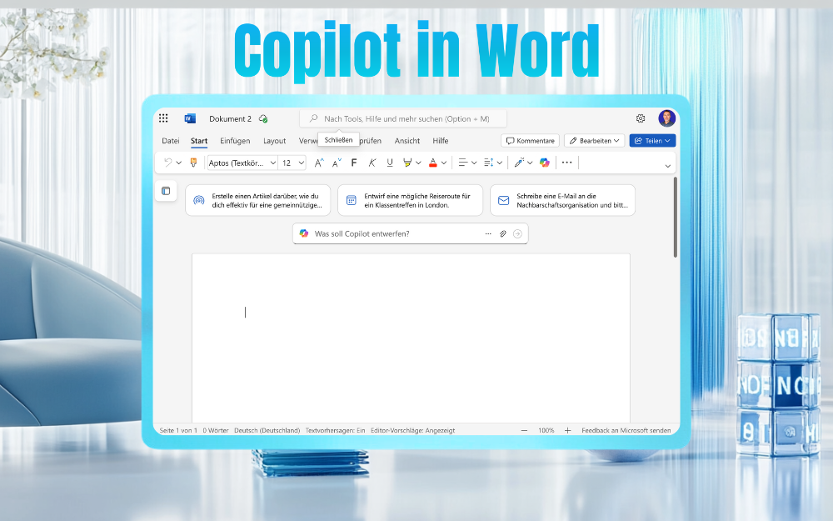
Task: Click the vertical document scrollbar
Action: pos(676,217)
